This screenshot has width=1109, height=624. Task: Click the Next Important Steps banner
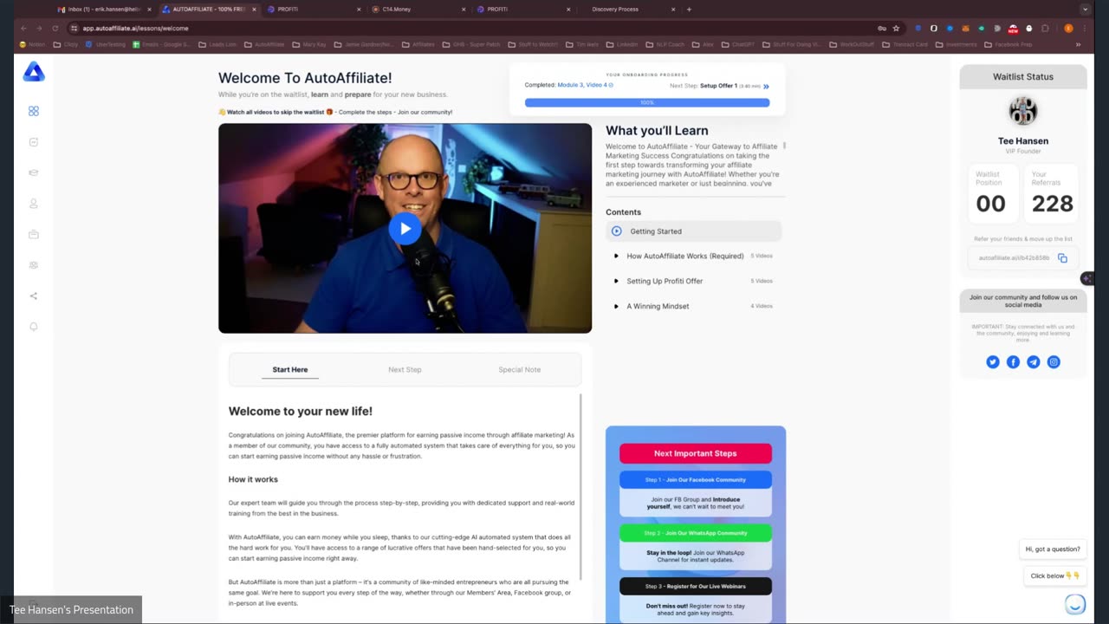(696, 453)
